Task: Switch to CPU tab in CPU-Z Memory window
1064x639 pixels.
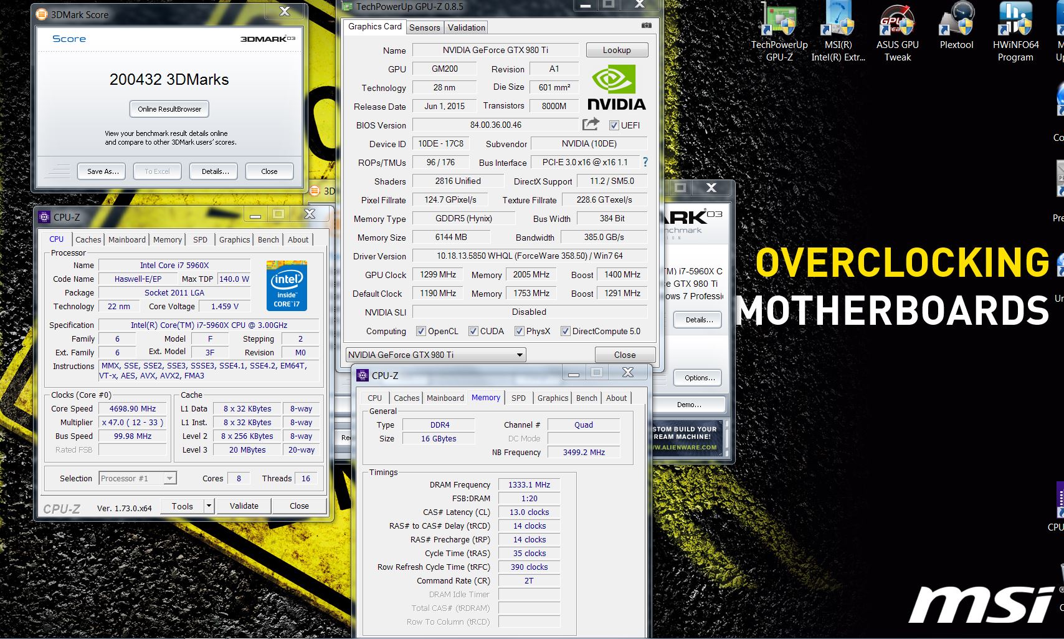Action: 374,398
